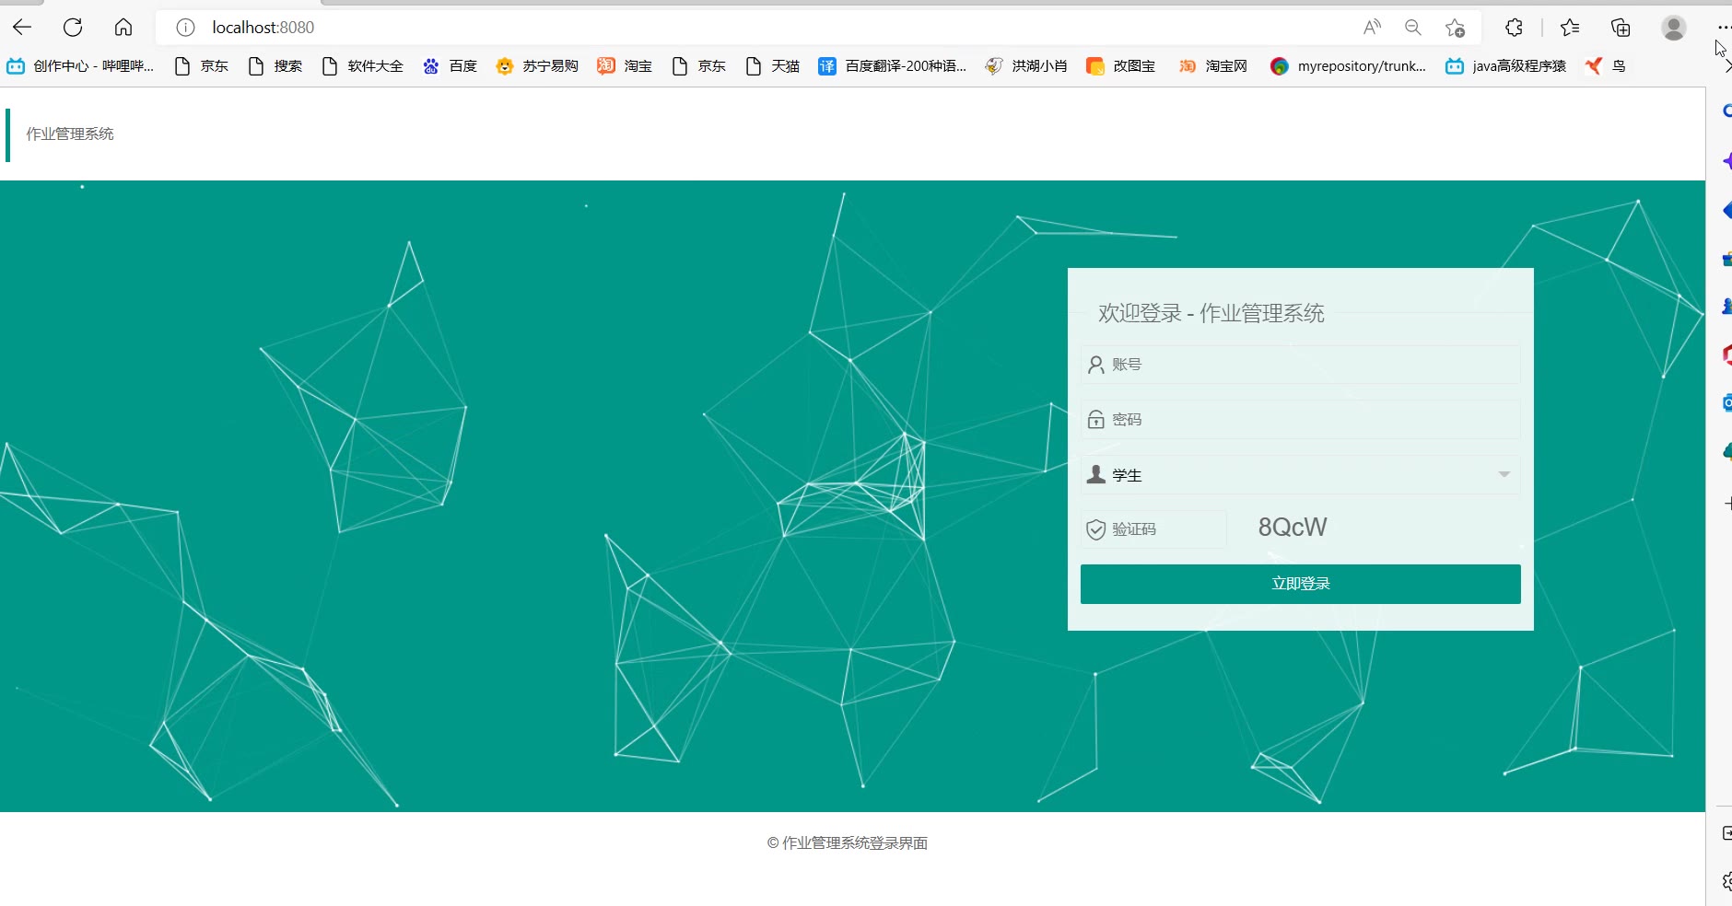This screenshot has height=906, width=1732.
Task: Open the 京东 bookmark beside 搜索
Action: pos(201,66)
